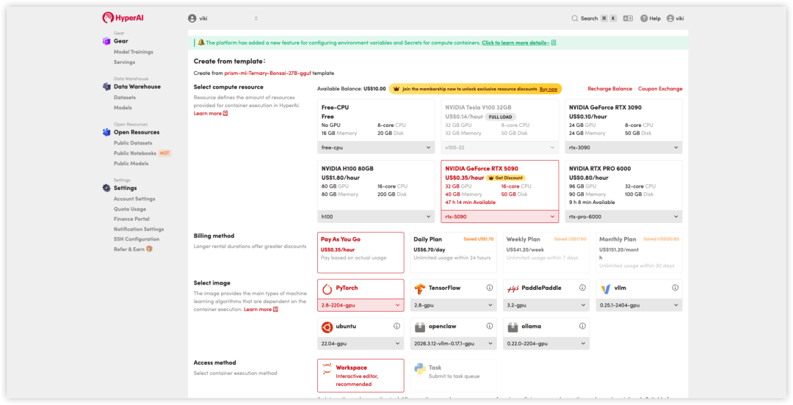Select the Task access method
The width and height of the screenshot is (793, 405).
pos(453,376)
